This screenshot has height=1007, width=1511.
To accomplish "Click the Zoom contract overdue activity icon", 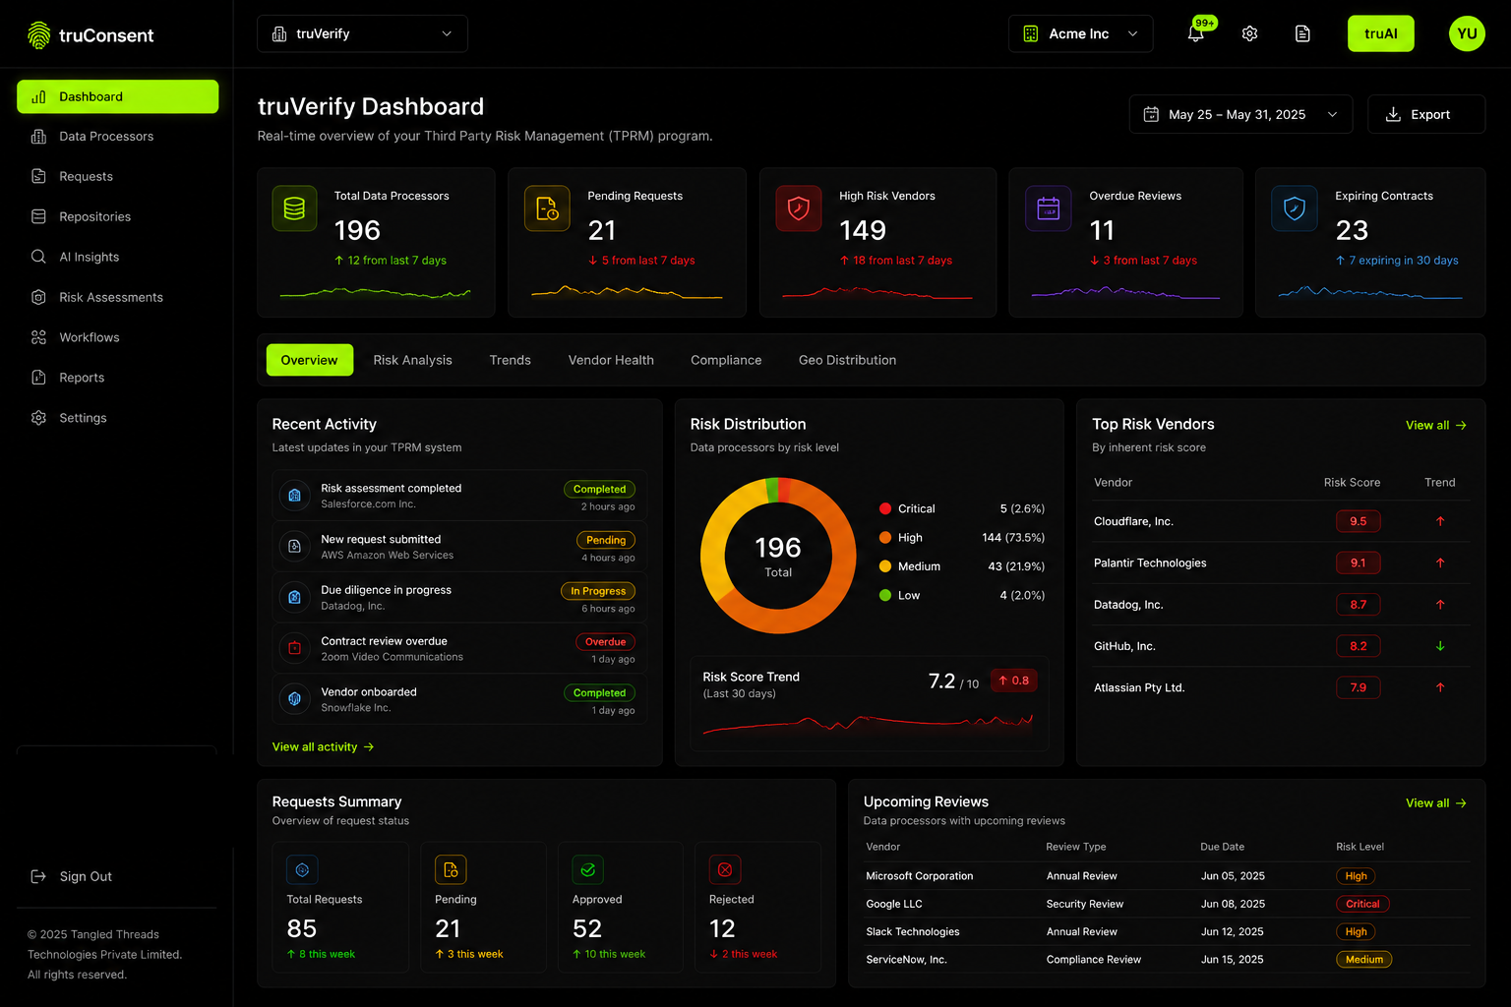I will click(294, 648).
